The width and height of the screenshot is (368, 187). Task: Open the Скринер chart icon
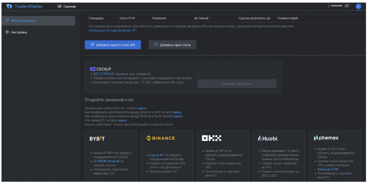pyautogui.click(x=60, y=6)
